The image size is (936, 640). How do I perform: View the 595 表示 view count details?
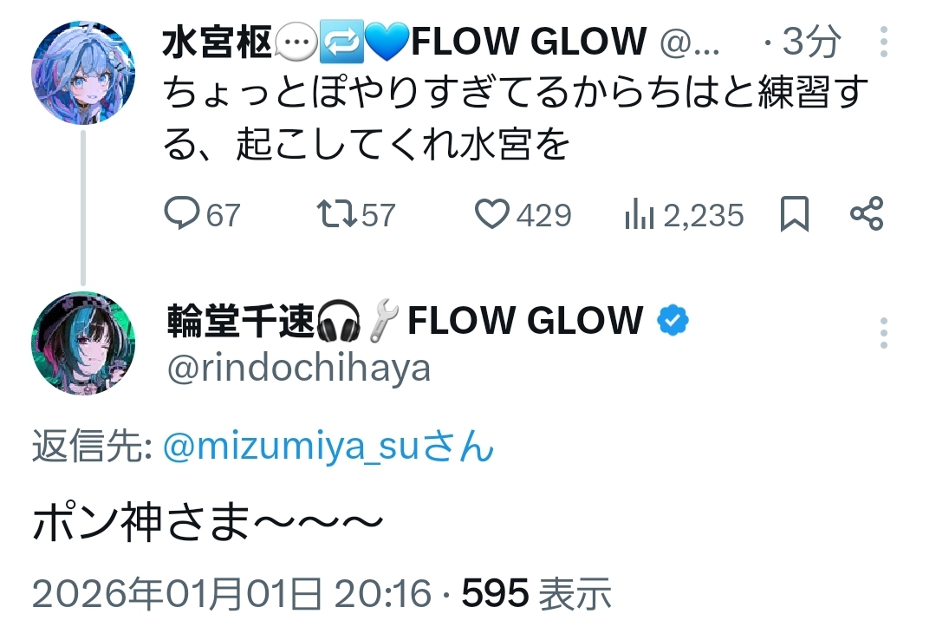pyautogui.click(x=536, y=594)
